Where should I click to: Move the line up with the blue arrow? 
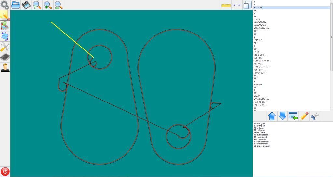[x=272, y=116]
